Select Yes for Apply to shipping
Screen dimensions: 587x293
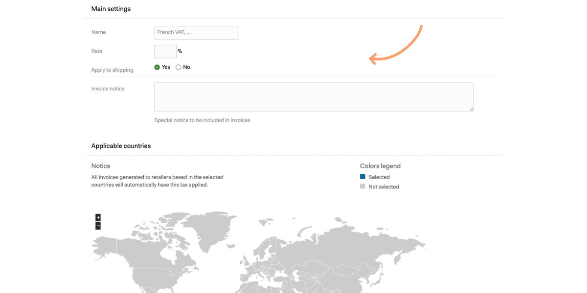157,67
